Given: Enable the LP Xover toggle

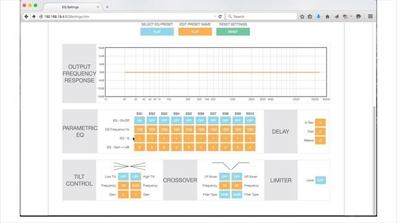Looking at the screenshot, I should 225,177.
